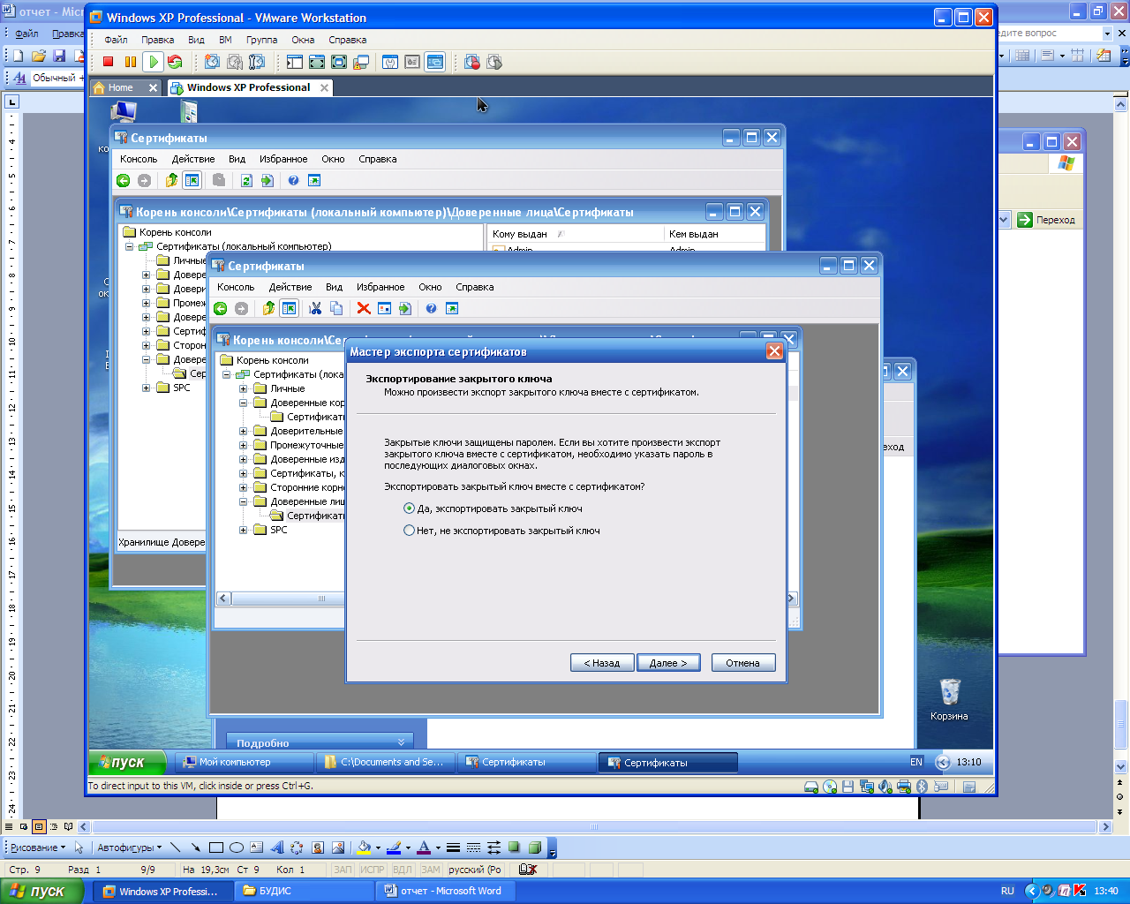
Task: Open the VMware Snapshot Manager wrench icon
Action: click(257, 62)
